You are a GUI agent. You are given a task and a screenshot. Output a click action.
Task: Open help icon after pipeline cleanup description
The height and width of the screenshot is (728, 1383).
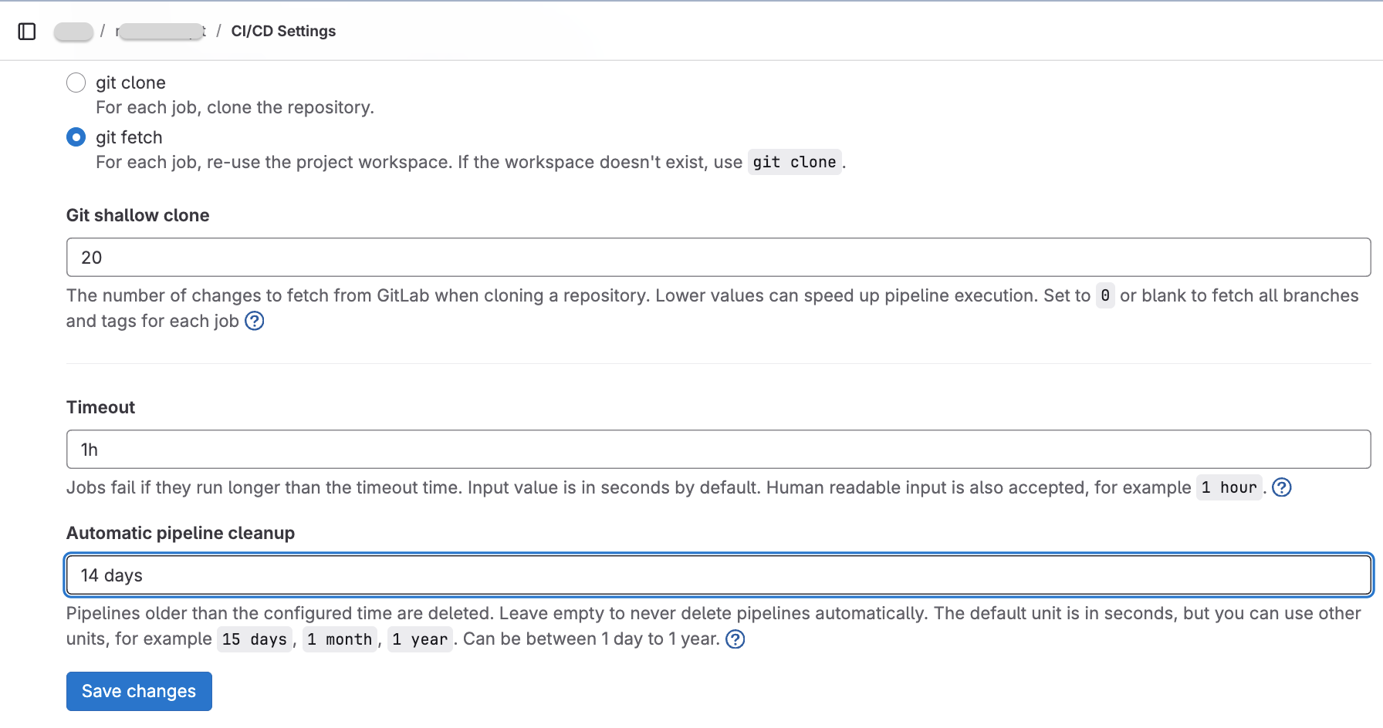735,639
